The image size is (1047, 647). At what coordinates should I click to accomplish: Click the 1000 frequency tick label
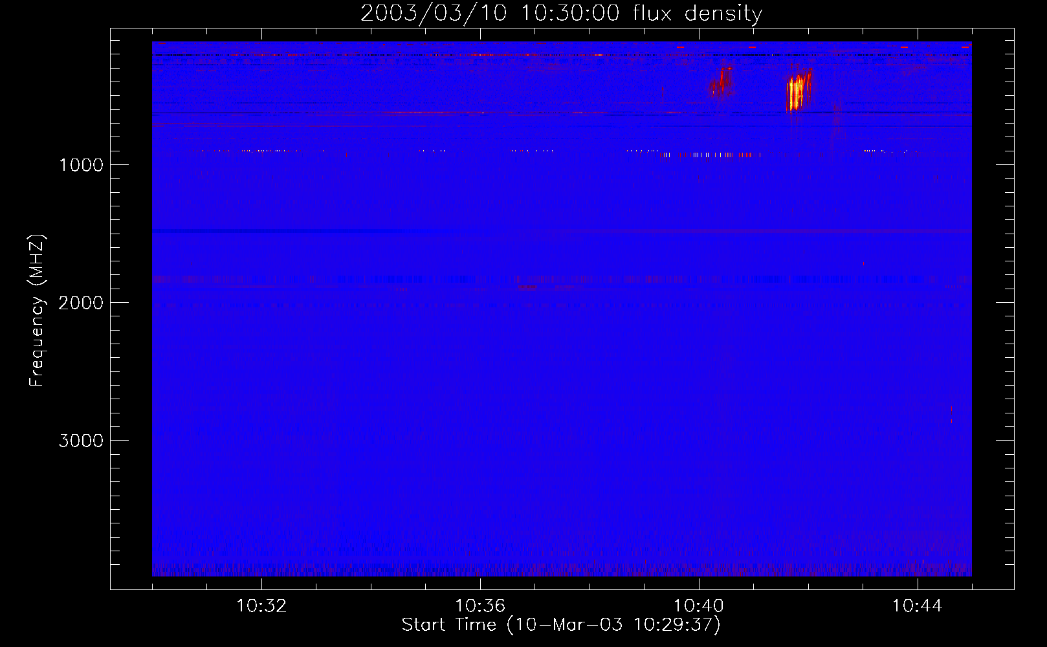[81, 165]
